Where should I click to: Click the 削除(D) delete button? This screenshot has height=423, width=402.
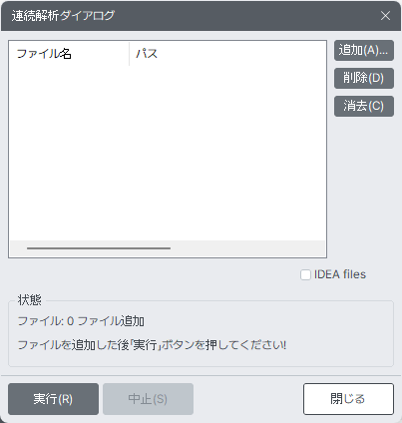364,78
